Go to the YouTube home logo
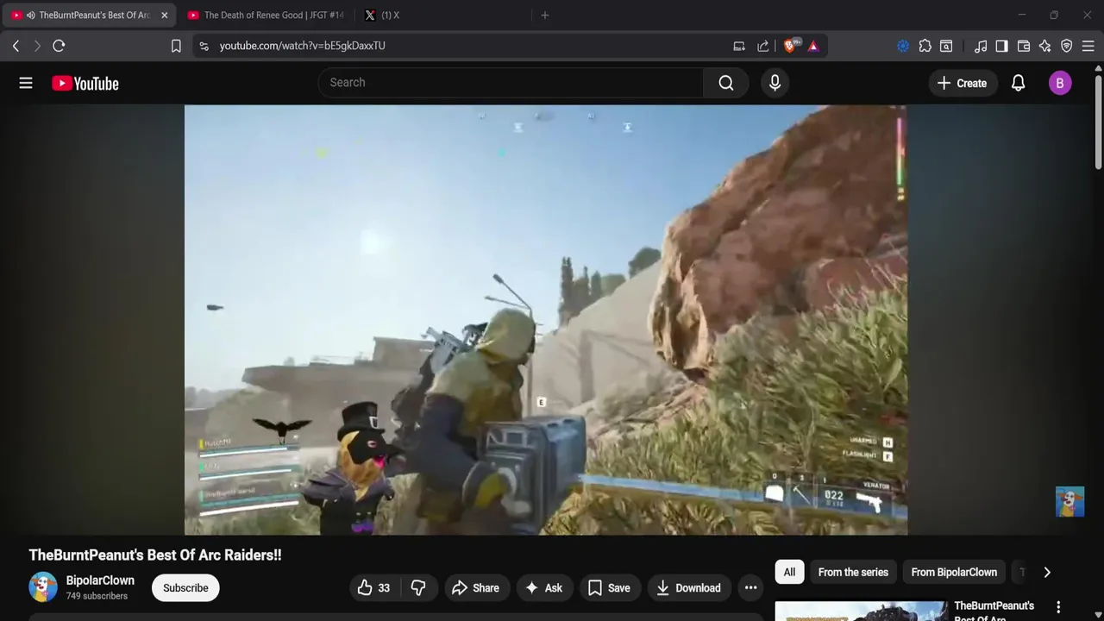1104x621 pixels. tap(85, 83)
